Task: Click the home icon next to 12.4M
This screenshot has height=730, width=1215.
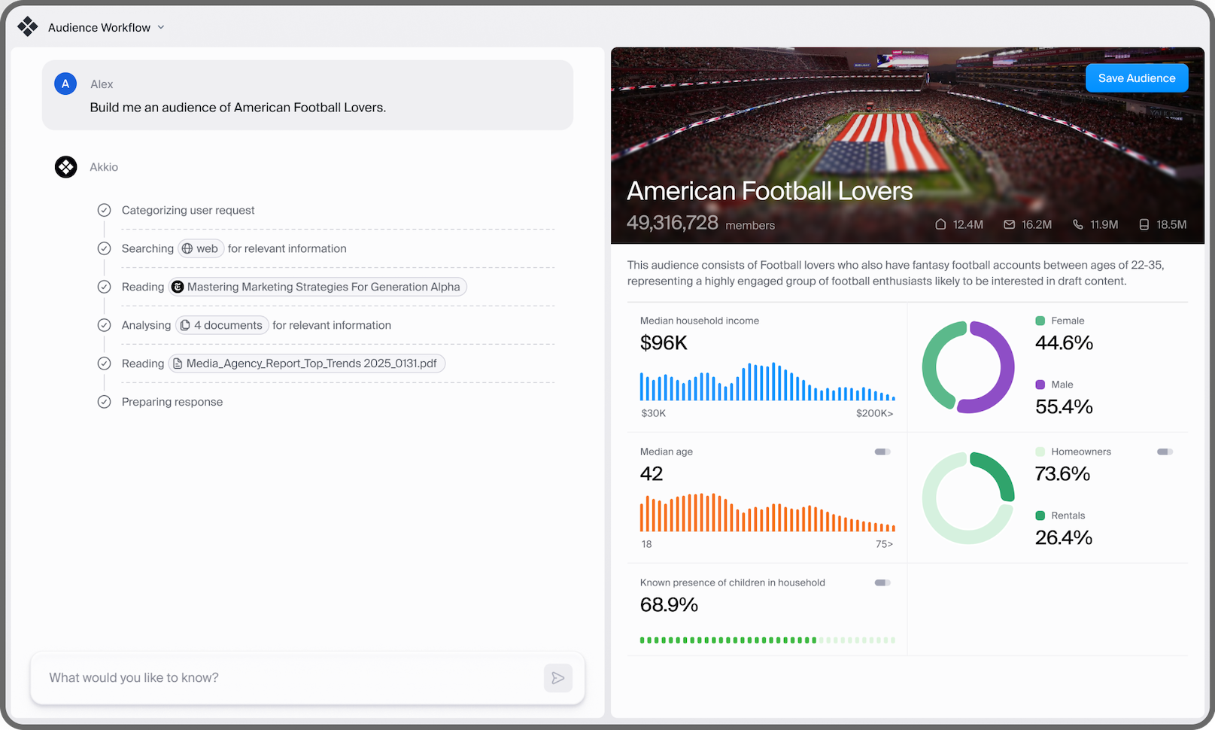Action: click(x=939, y=224)
